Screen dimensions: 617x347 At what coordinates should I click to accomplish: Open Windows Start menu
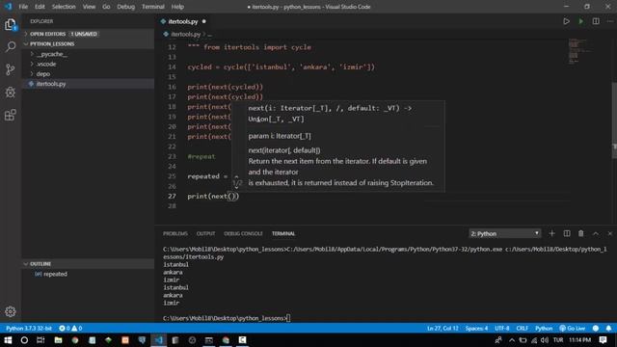click(x=8, y=340)
